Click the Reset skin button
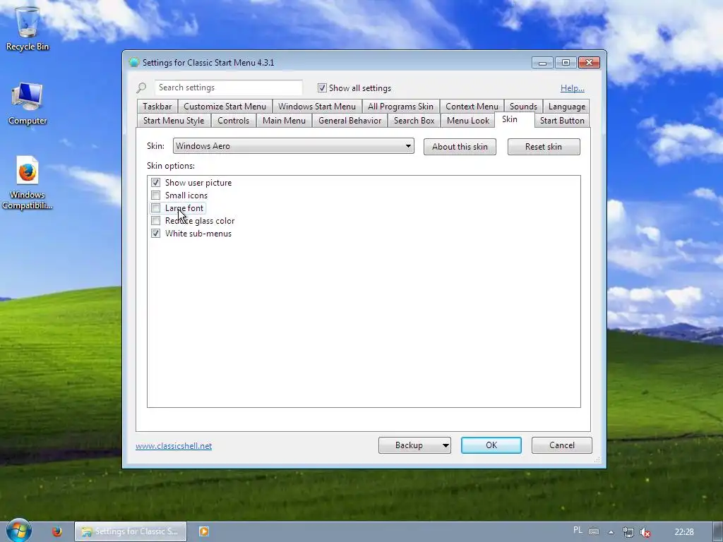Screen dimensions: 723x542 coord(544,147)
